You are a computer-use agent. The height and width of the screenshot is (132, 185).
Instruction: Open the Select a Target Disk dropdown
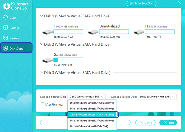pos(157,97)
